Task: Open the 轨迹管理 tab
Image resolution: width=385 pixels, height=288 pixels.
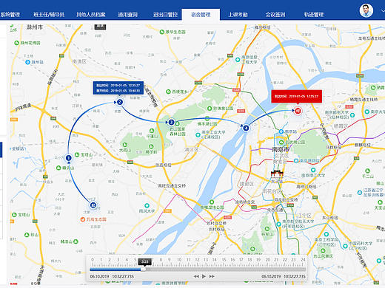Action: [x=314, y=15]
